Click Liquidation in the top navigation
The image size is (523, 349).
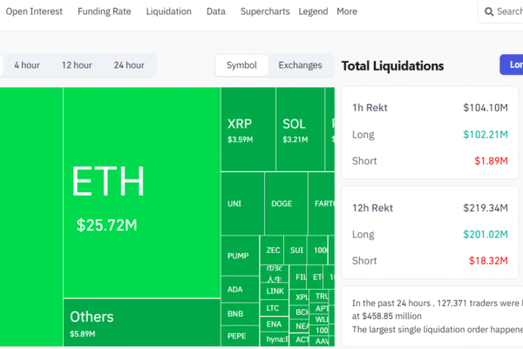(169, 11)
